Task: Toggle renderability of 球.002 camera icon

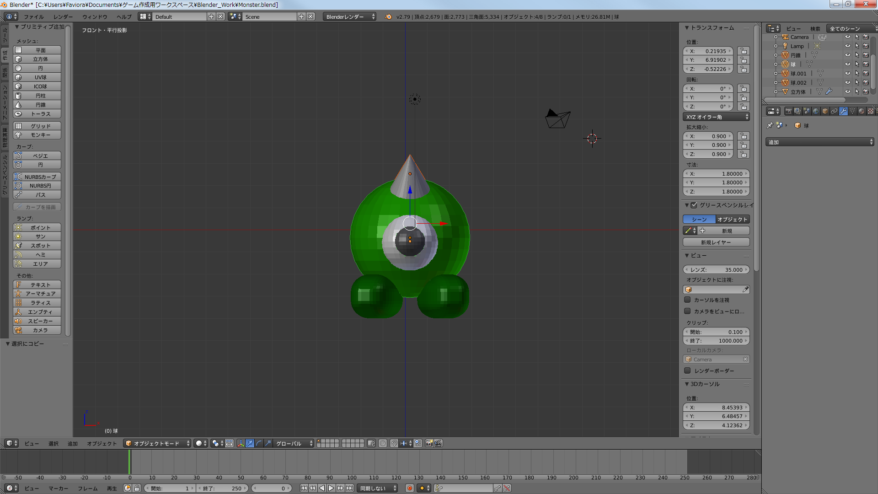Action: 866,82
